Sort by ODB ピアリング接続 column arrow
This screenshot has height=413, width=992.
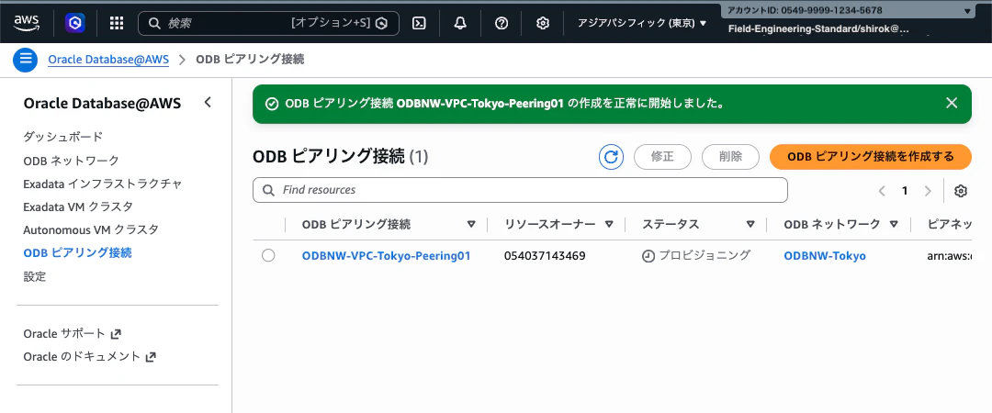tap(470, 225)
